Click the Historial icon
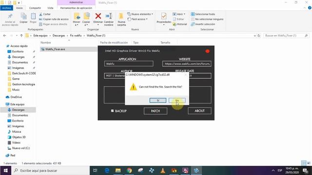The width and height of the screenshot is (312, 175). pyautogui.click(x=175, y=24)
